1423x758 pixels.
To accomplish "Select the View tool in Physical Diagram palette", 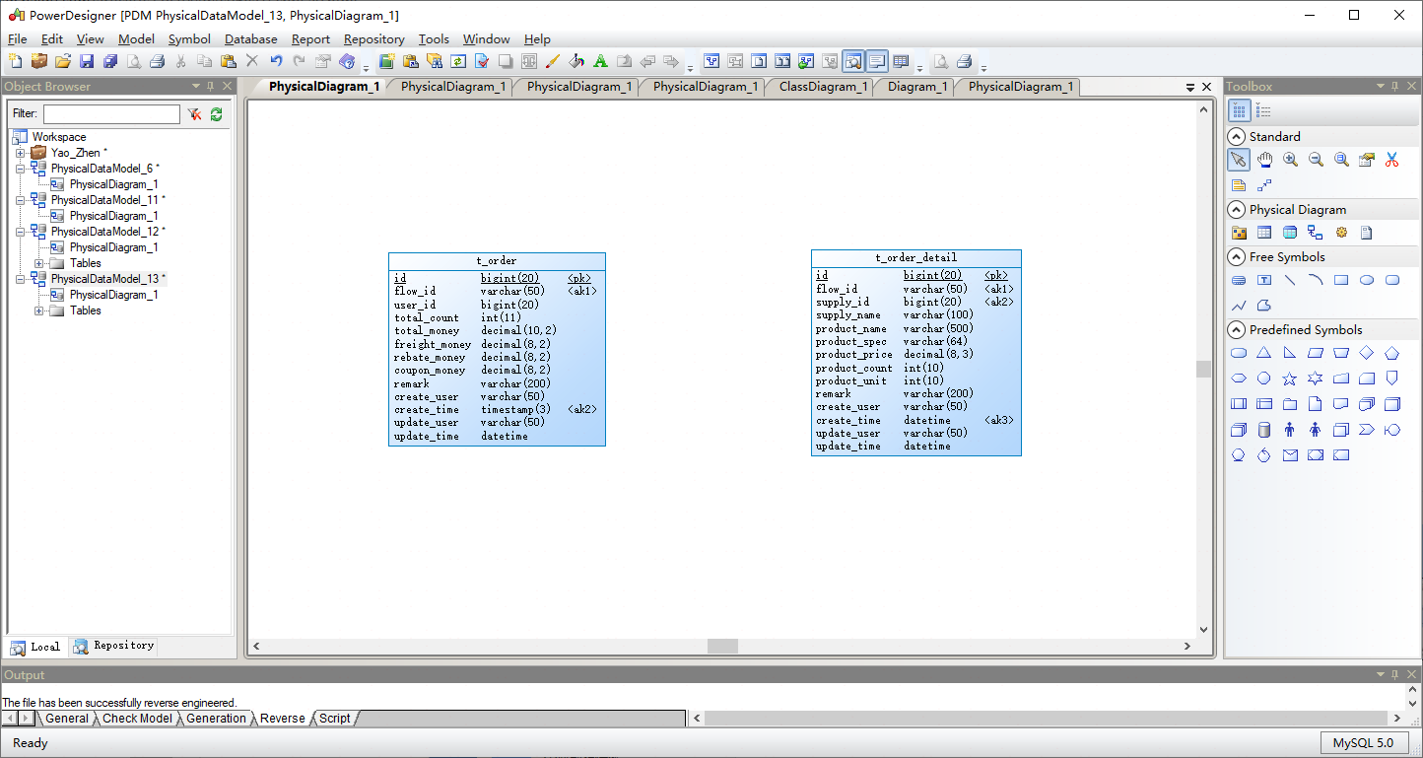I will (x=1289, y=232).
